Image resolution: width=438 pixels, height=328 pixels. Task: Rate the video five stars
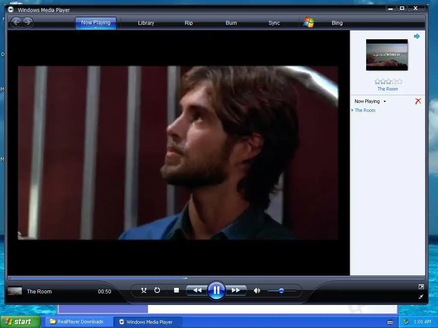click(x=400, y=82)
